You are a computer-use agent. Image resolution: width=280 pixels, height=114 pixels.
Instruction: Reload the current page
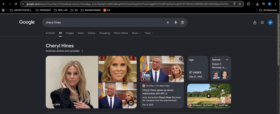pos(16,4)
